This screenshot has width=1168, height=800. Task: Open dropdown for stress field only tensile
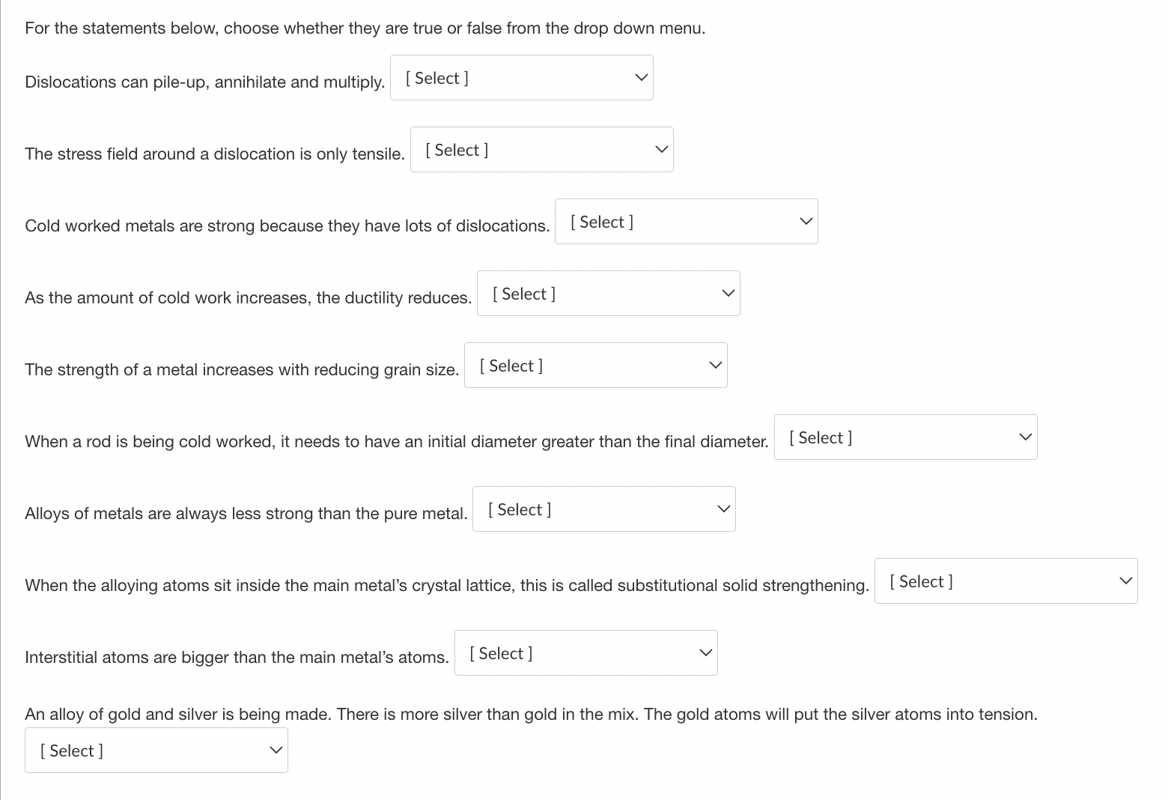[x=541, y=150]
